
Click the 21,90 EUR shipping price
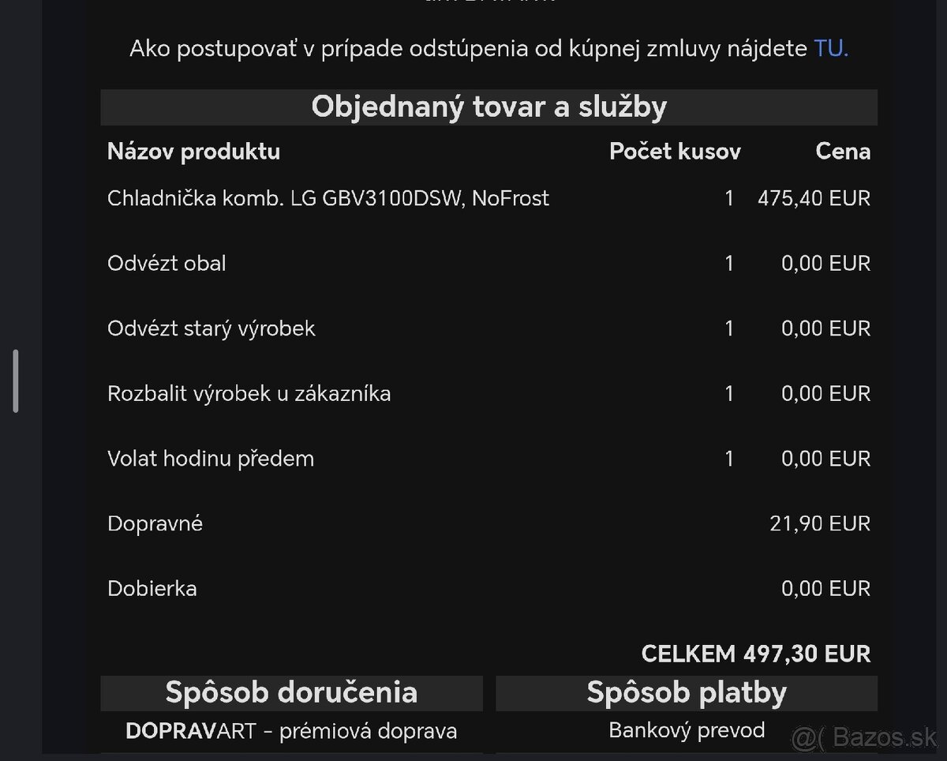point(820,523)
